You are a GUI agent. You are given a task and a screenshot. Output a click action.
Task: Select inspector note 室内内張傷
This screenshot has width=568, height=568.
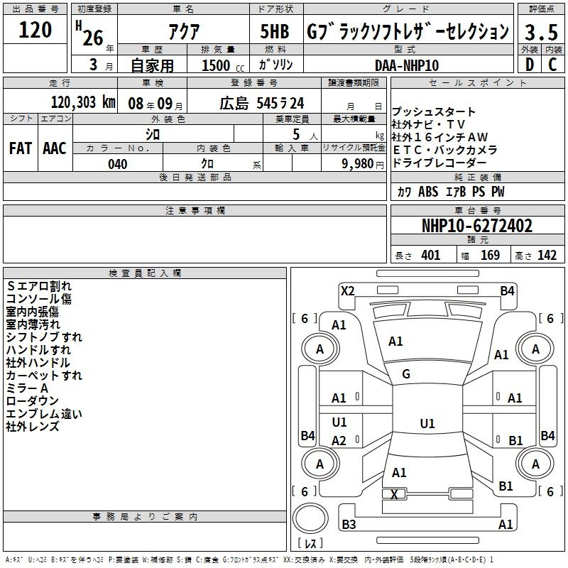coord(32,312)
